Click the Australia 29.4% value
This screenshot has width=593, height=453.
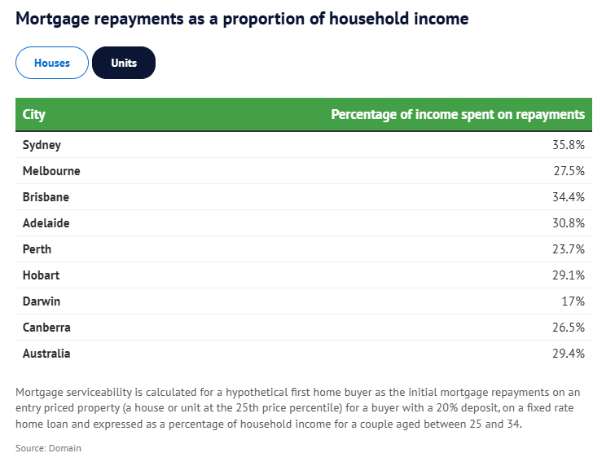[x=569, y=354]
